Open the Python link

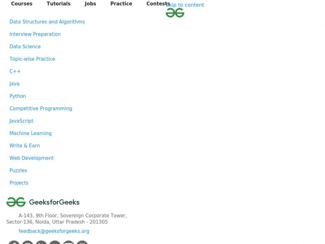pos(18,96)
